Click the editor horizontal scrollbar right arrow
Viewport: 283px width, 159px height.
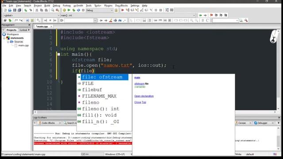[275, 112]
